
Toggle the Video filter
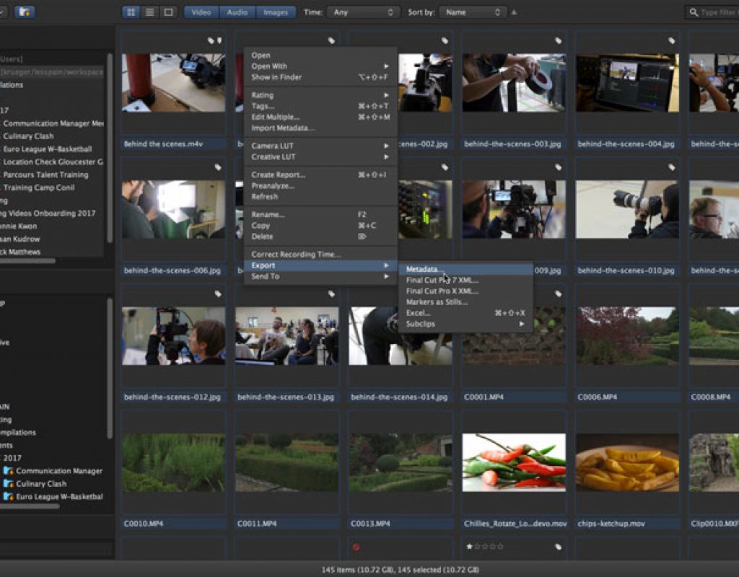tap(201, 12)
